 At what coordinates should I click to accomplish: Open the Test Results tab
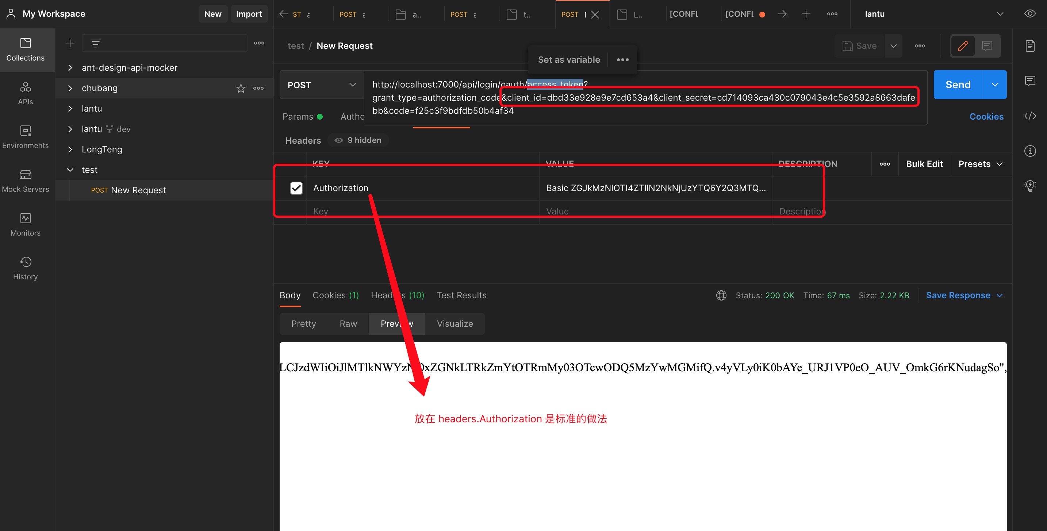pyautogui.click(x=462, y=295)
